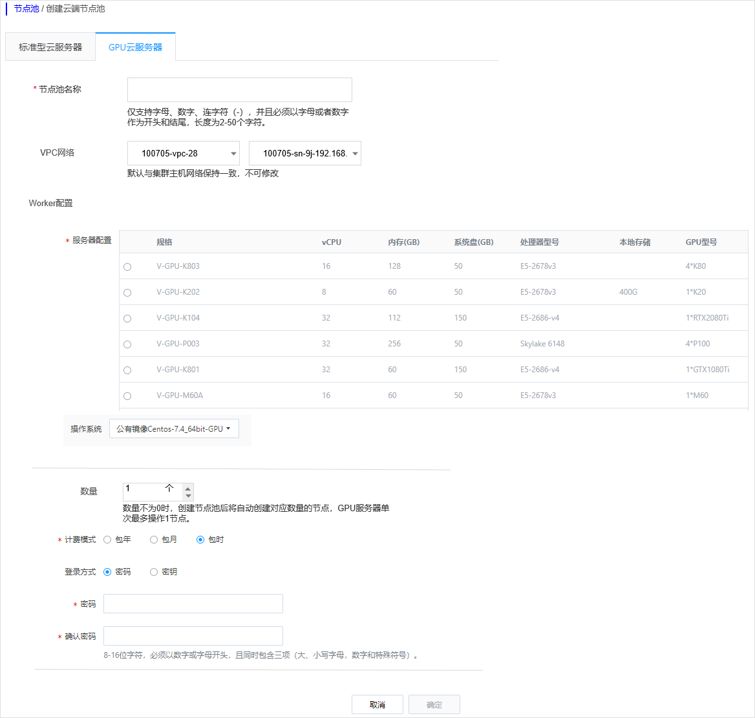This screenshot has width=755, height=718.
Task: Open the 操作系统 image dropdown Centos-7.4_64bit-GPU
Action: [x=173, y=428]
